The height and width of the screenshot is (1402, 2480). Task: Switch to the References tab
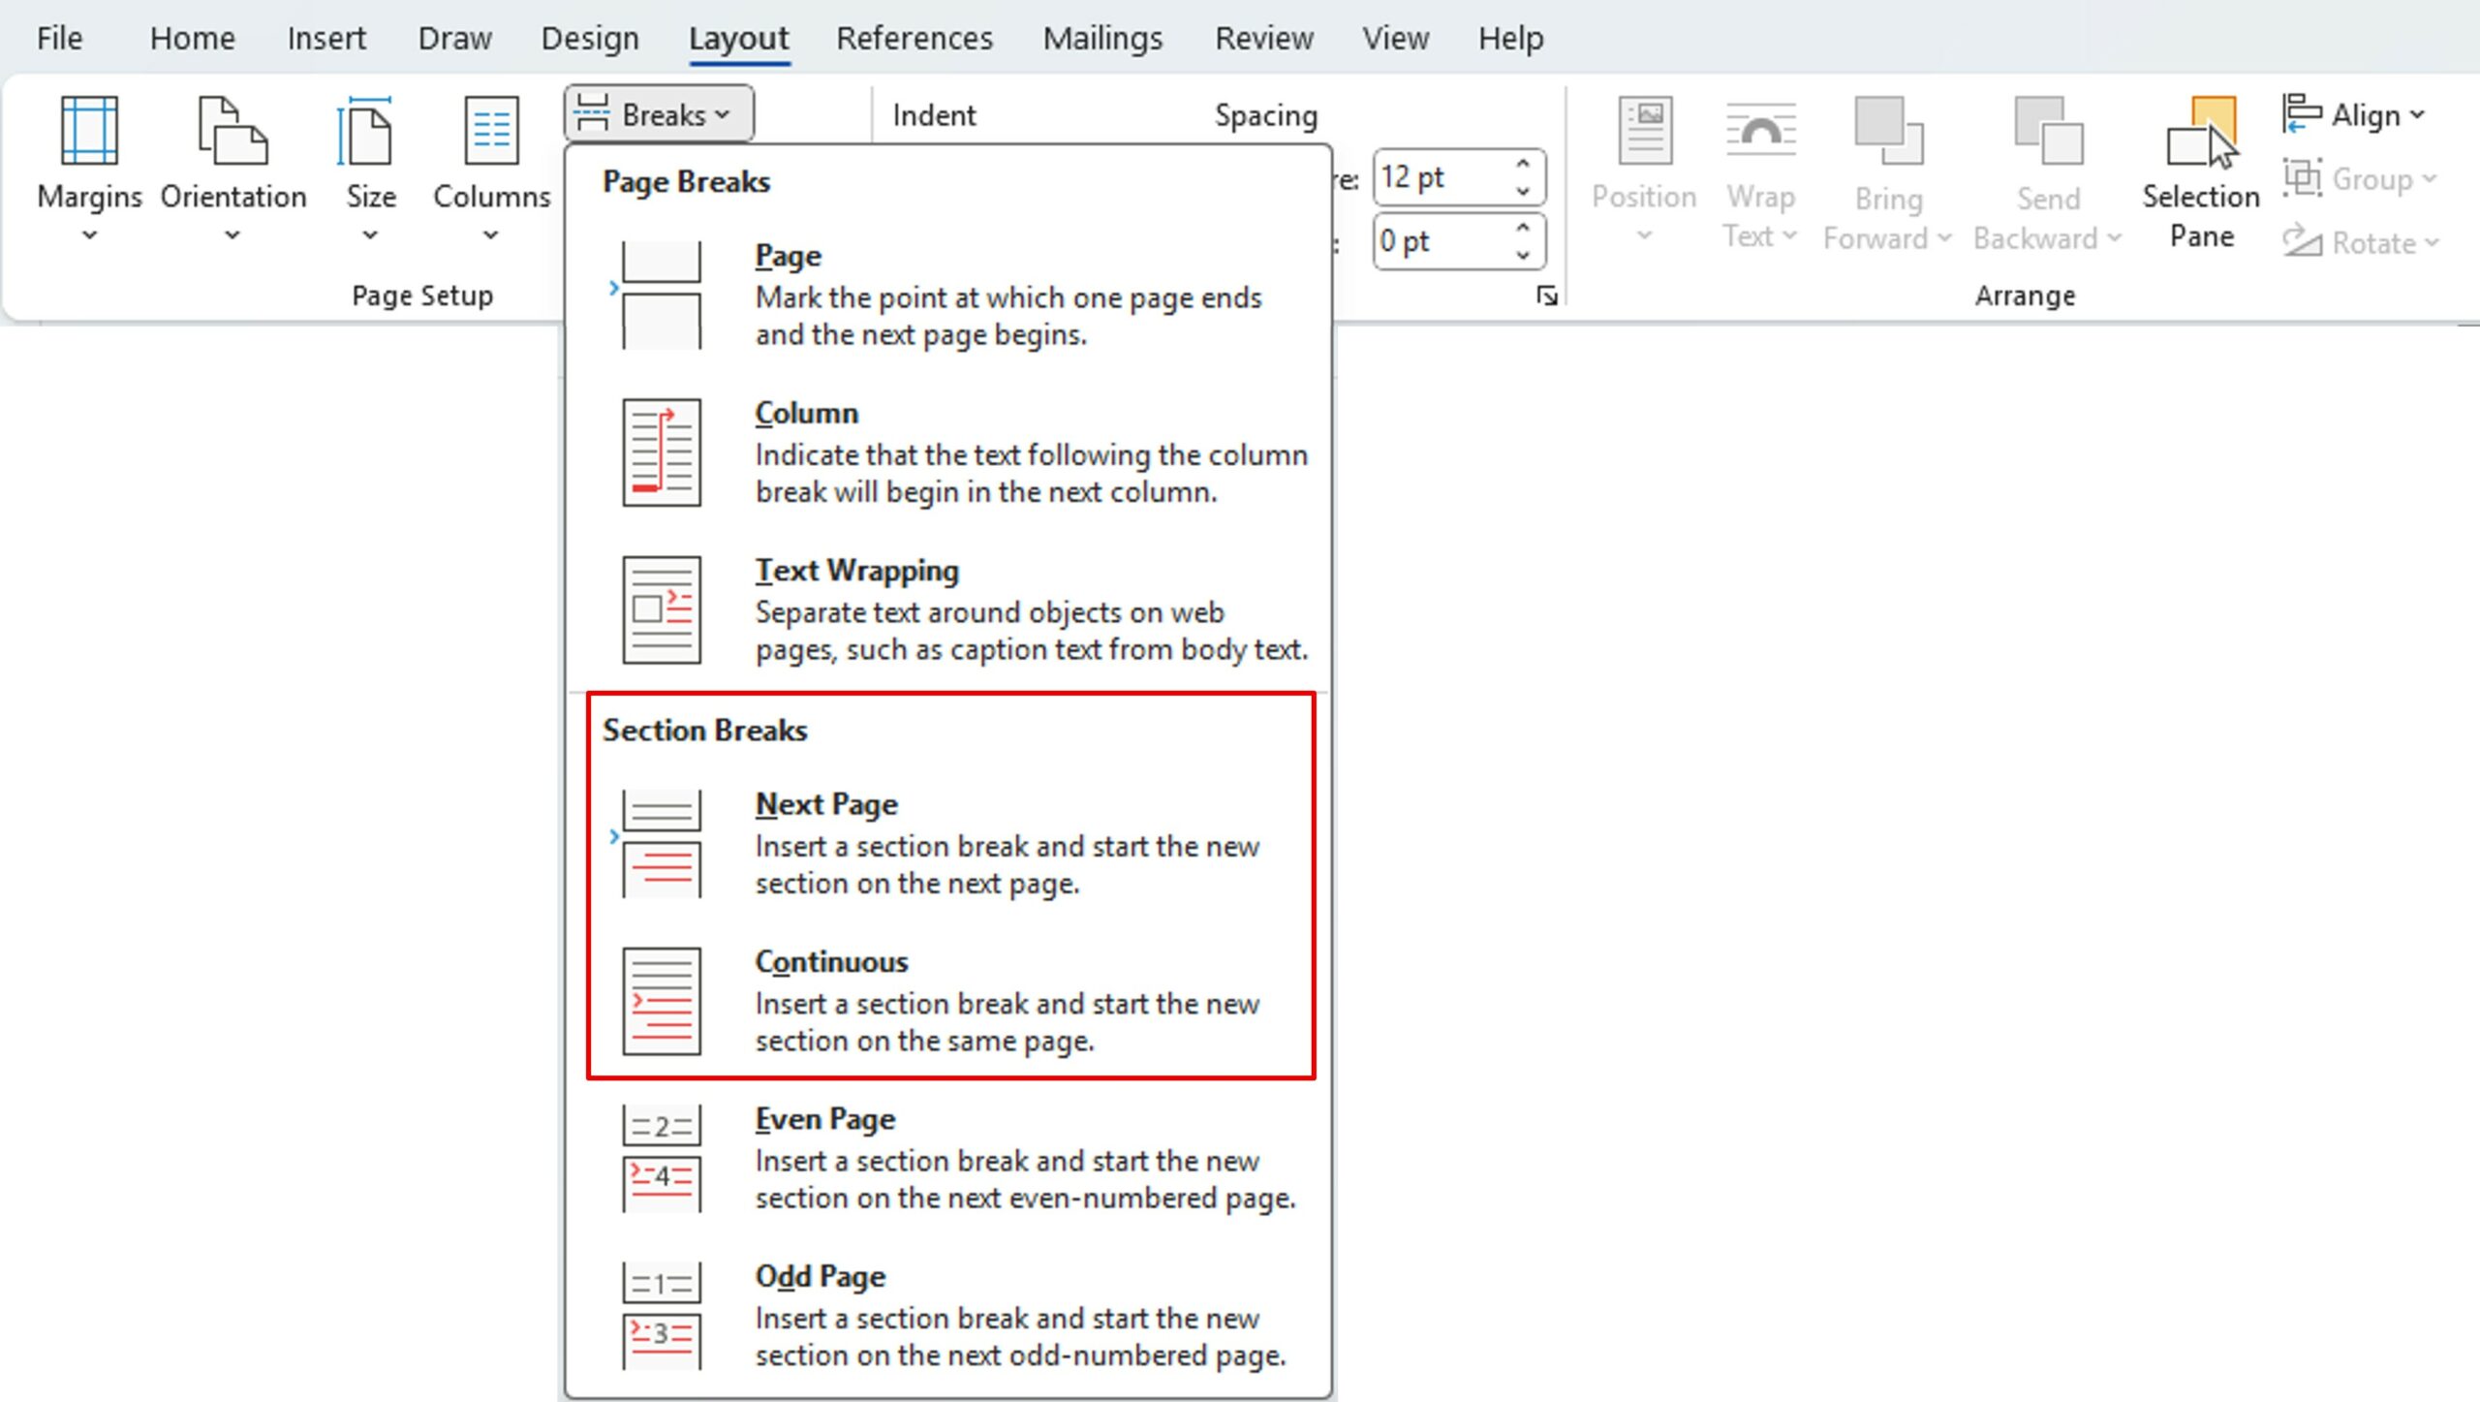click(914, 38)
